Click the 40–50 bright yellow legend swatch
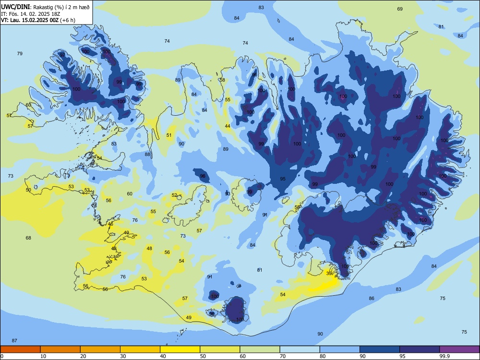The height and width of the screenshot is (360, 480). pos(180,349)
